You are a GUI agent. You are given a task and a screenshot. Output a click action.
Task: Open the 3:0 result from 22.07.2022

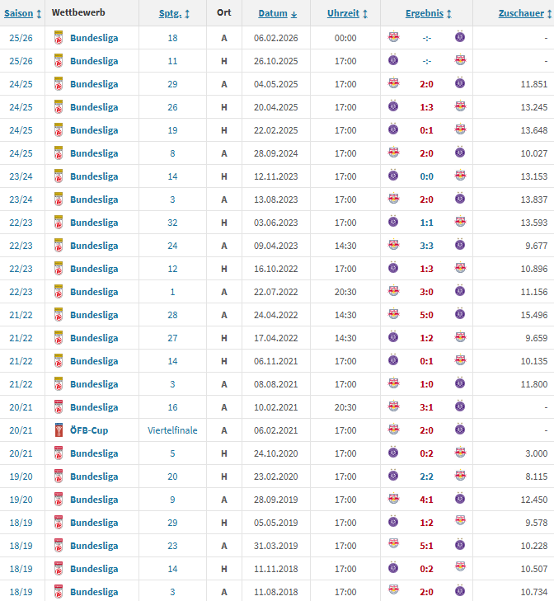coord(426,292)
